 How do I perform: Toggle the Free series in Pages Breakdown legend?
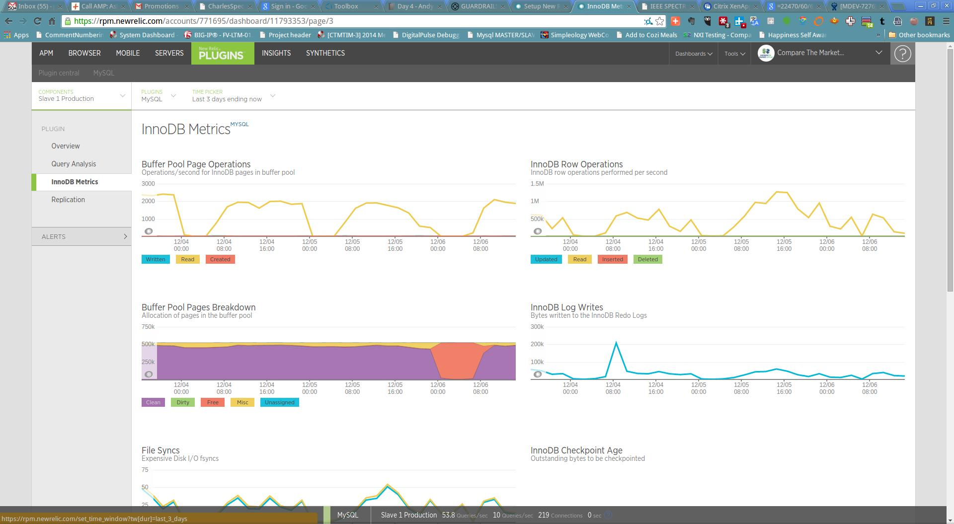click(x=213, y=402)
